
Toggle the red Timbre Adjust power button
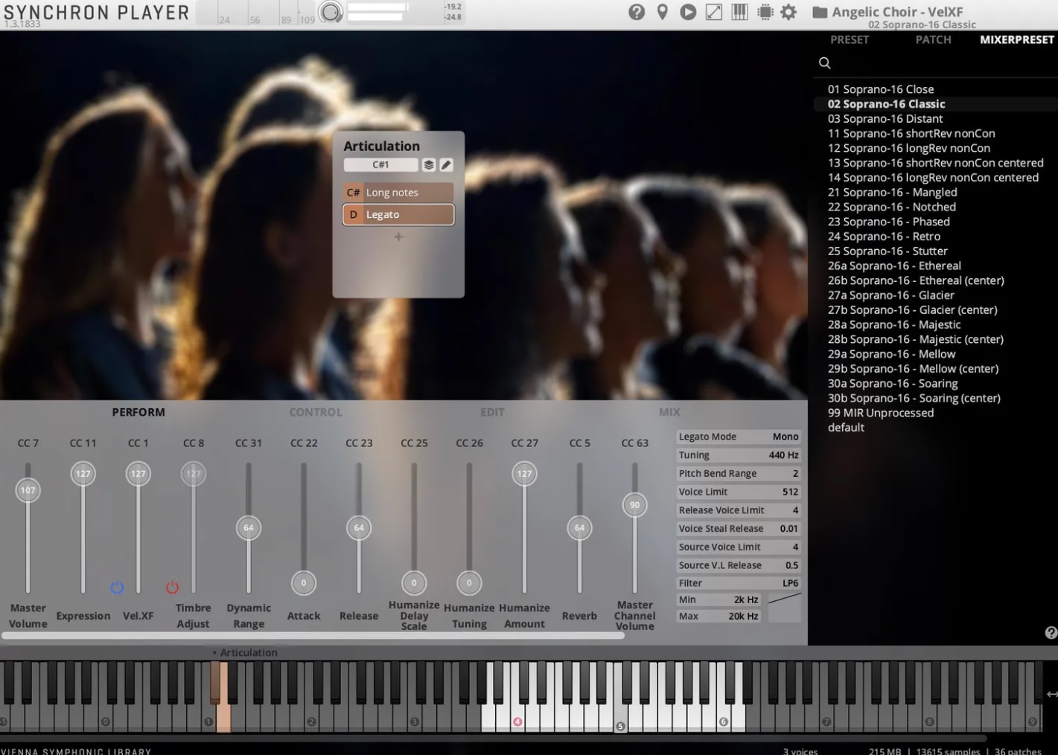172,588
